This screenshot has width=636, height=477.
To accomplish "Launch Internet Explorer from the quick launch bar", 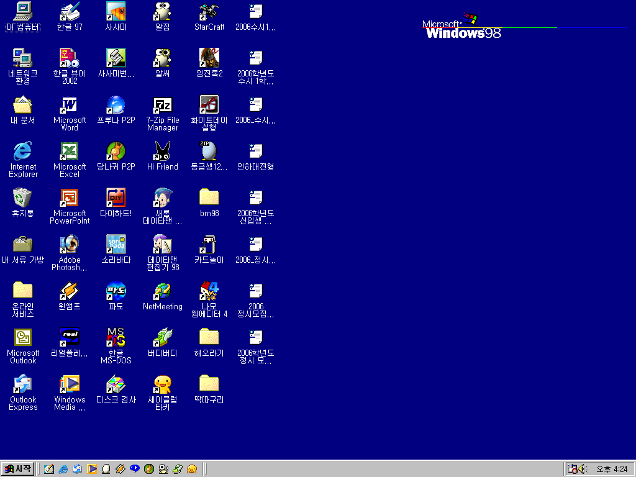I will [x=63, y=469].
